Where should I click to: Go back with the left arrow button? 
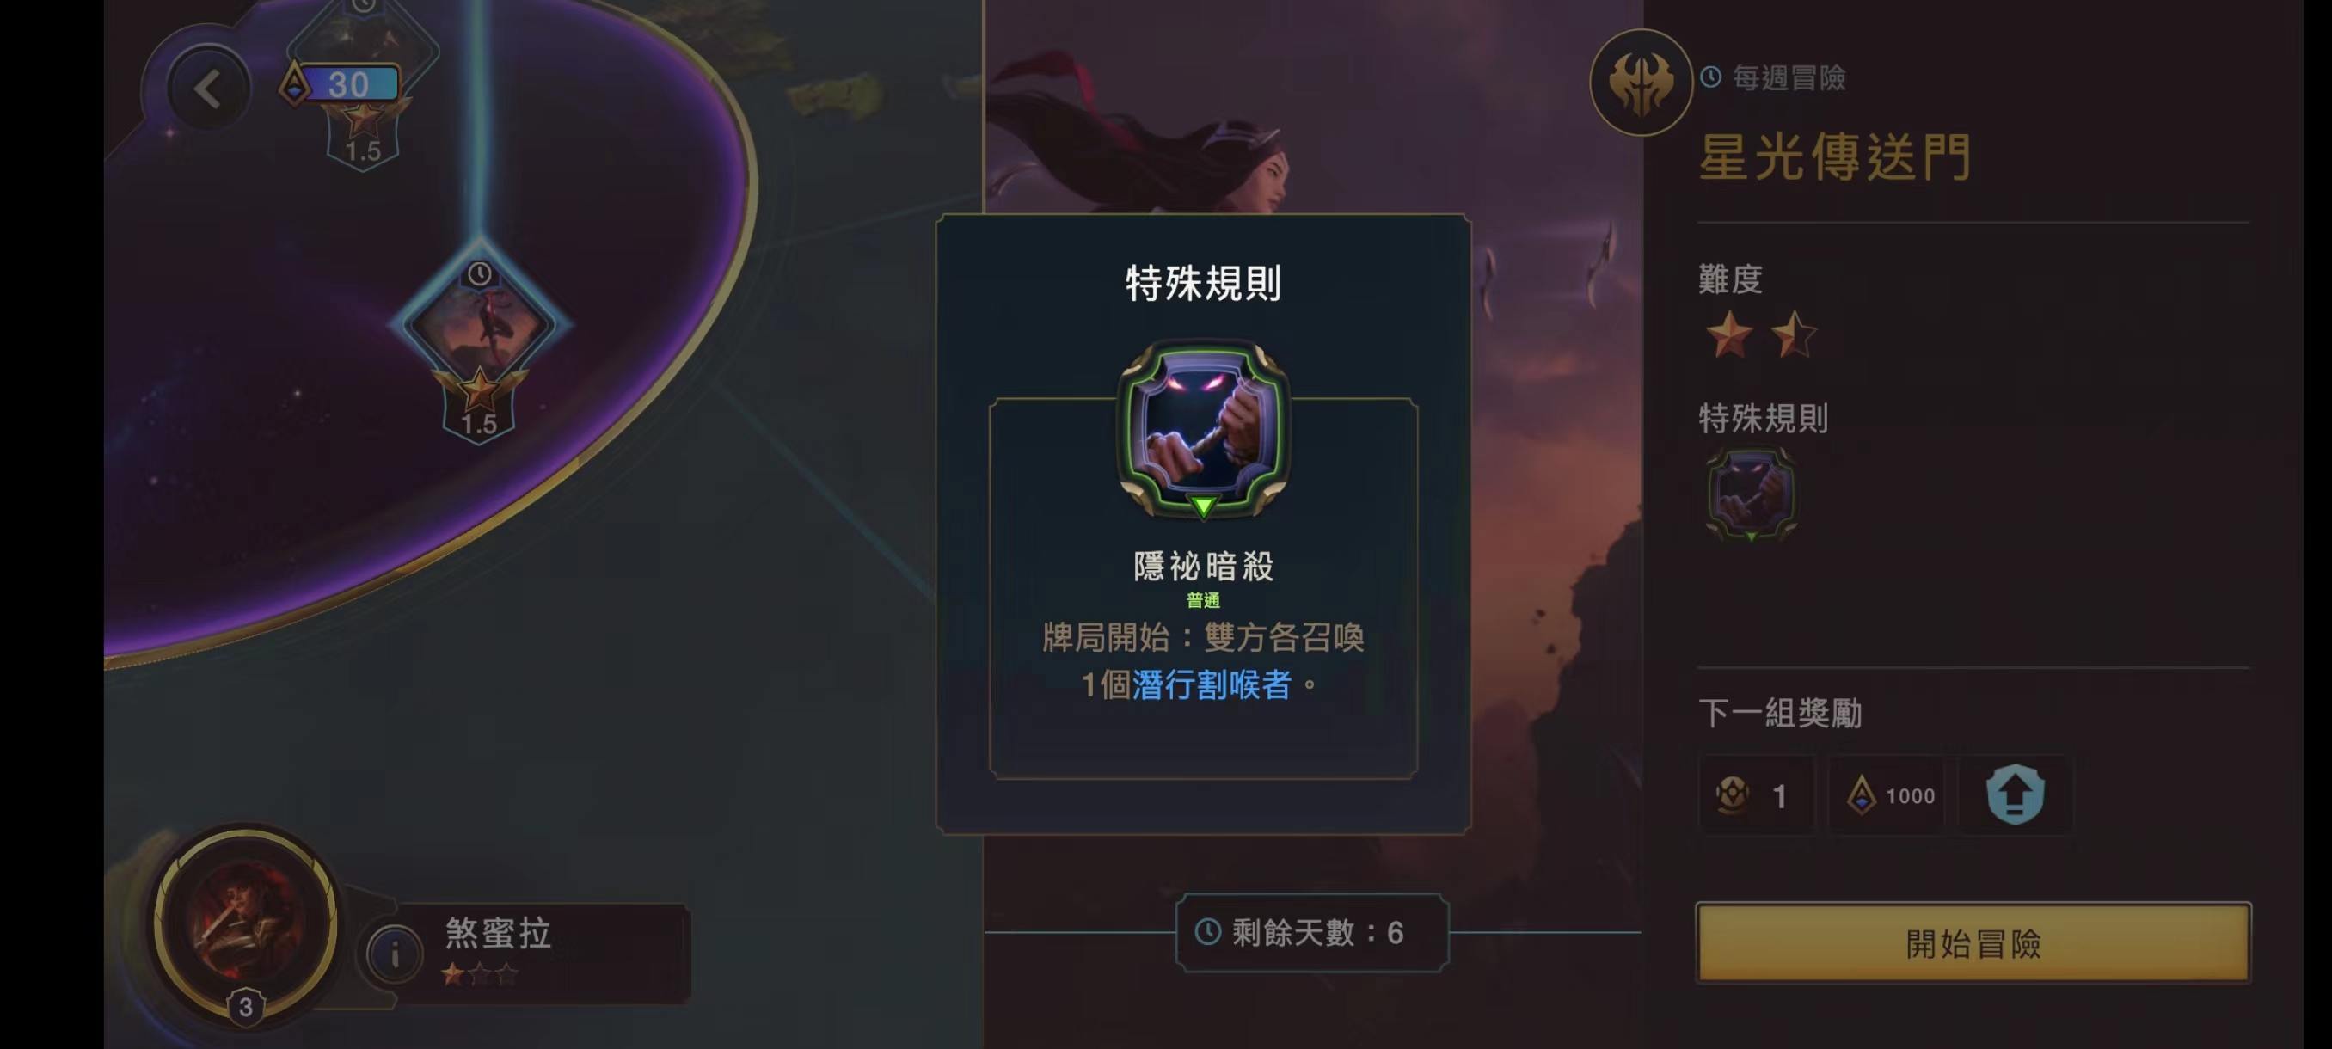click(x=208, y=89)
